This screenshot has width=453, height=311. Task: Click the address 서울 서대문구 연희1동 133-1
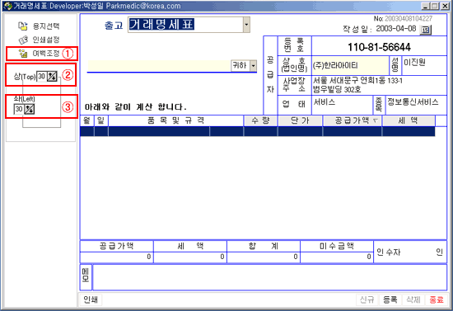[x=357, y=81]
